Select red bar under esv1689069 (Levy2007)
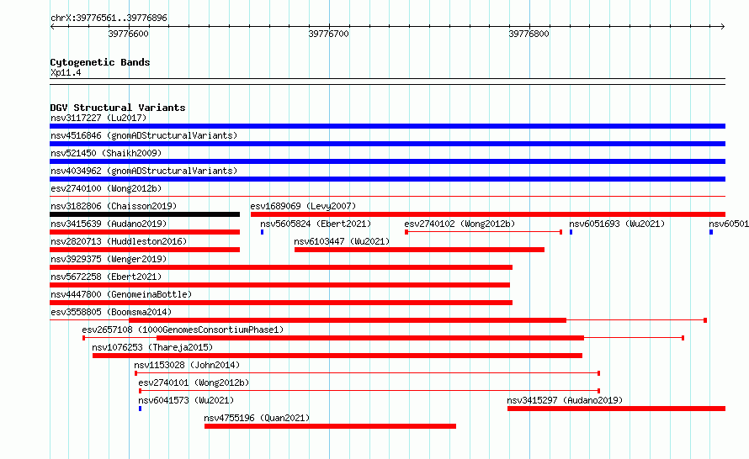Screen dimensions: 749x459 (x=488, y=214)
